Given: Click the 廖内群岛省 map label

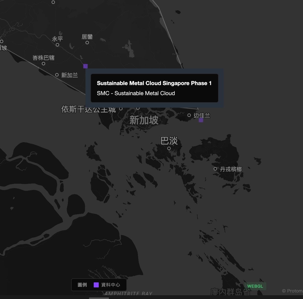Looking at the screenshot, I should point(231,292).
